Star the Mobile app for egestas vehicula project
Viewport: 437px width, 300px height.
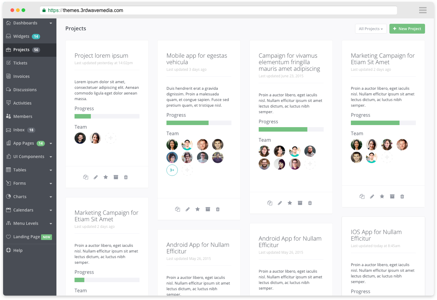click(198, 209)
